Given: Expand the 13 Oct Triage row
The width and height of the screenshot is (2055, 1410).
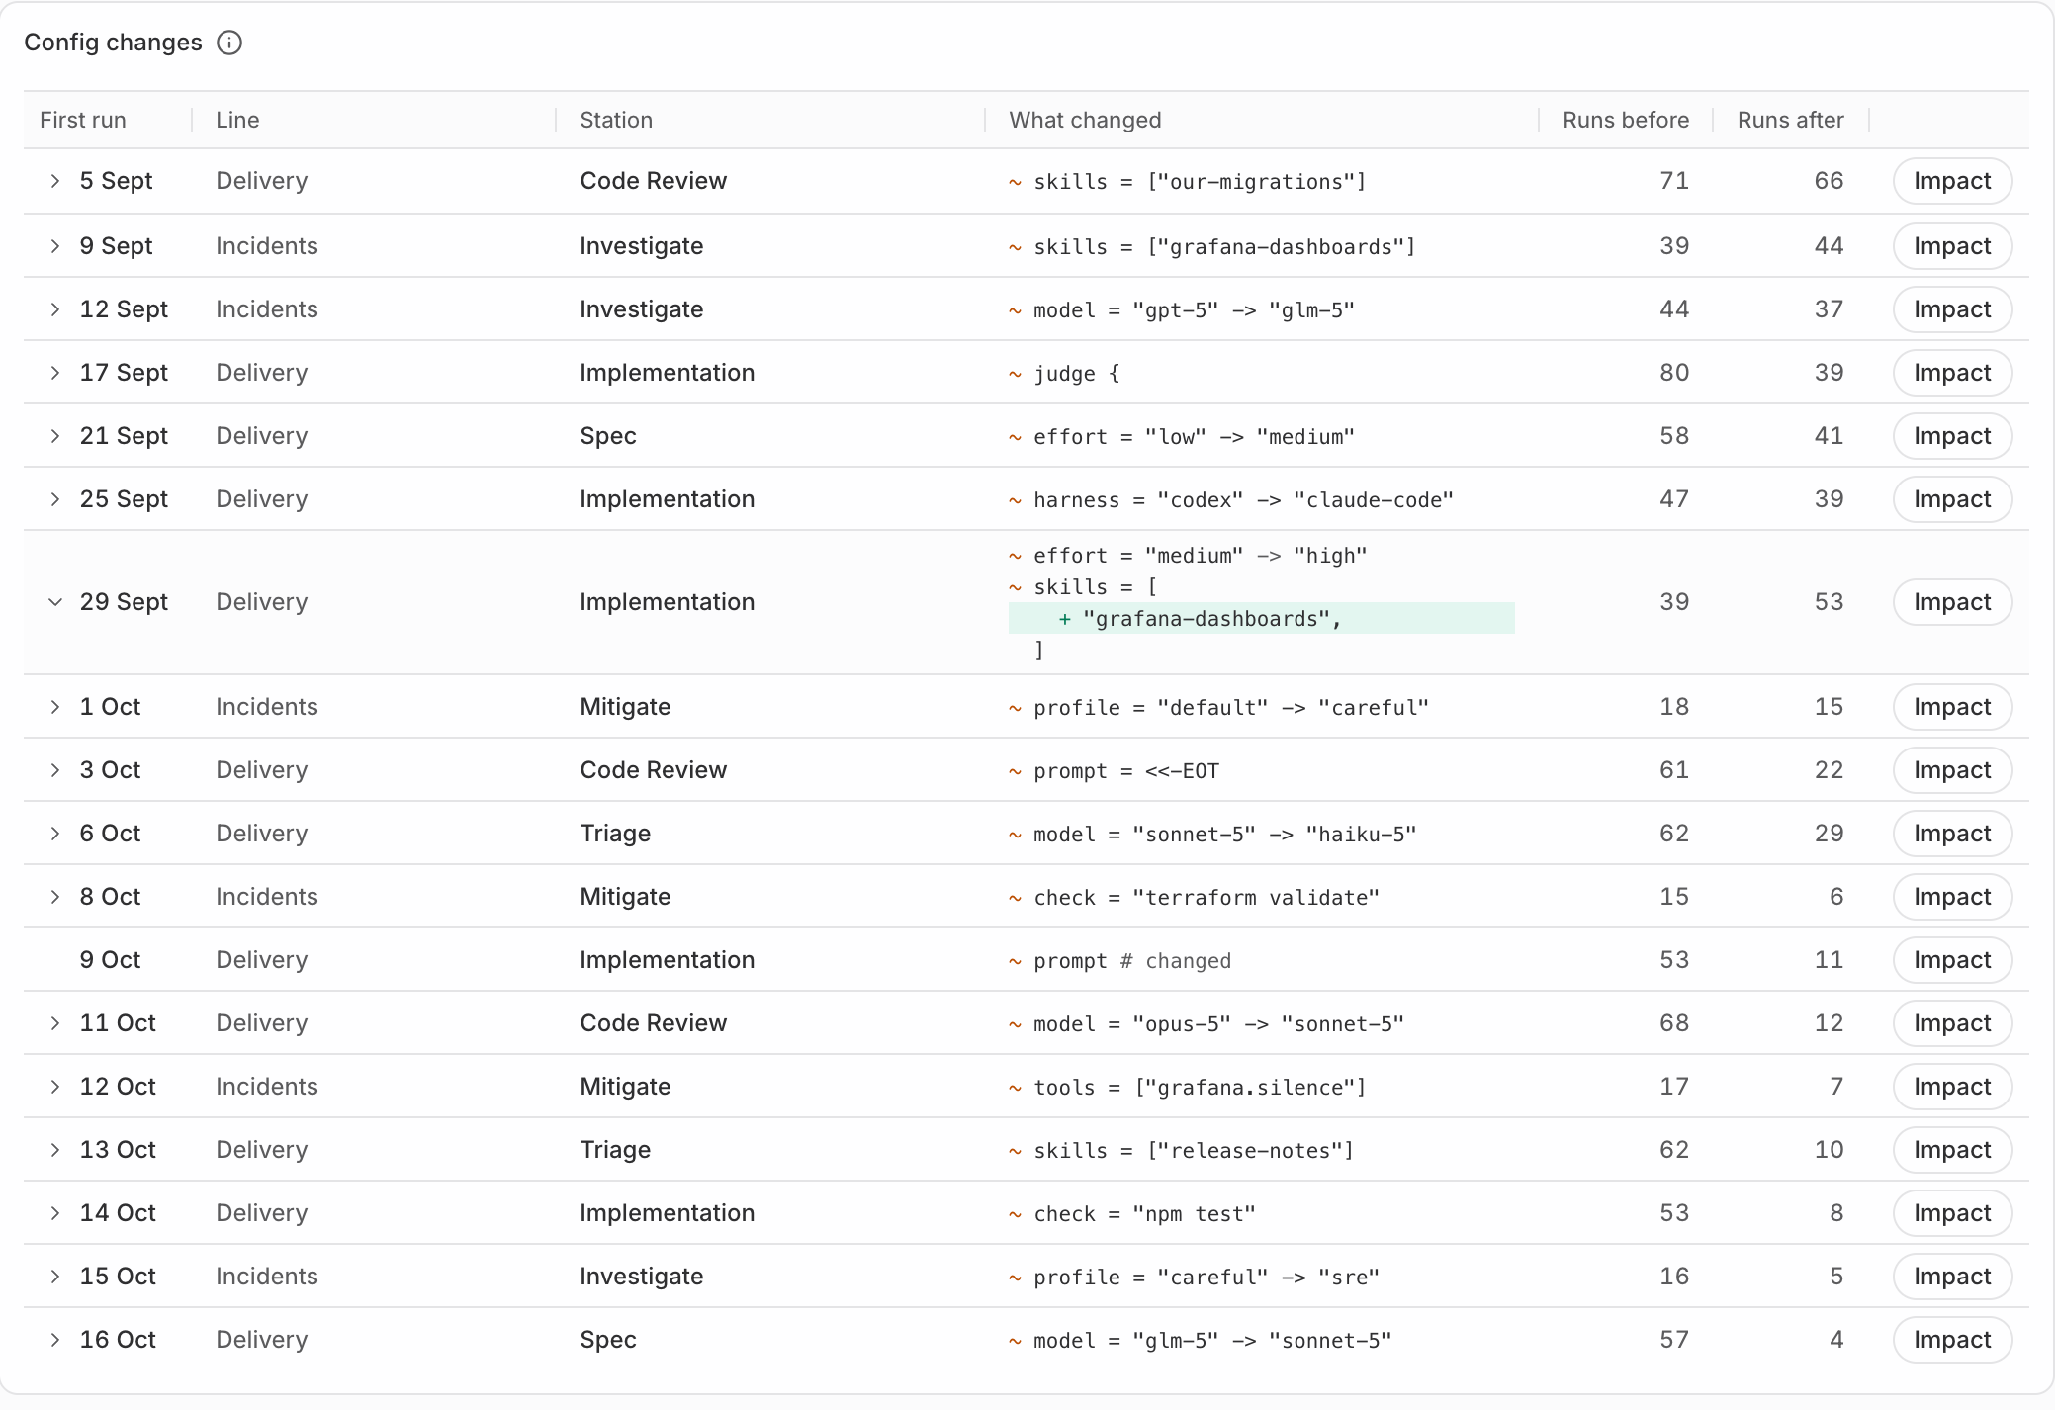Looking at the screenshot, I should pos(55,1150).
